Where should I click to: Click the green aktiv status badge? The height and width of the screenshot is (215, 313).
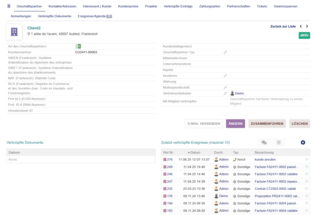coord(304,35)
